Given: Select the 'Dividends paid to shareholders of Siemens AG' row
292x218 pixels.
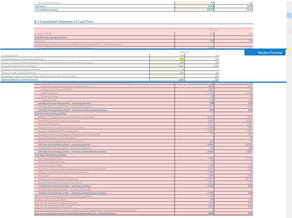Looking at the screenshot, I should pos(143,179).
